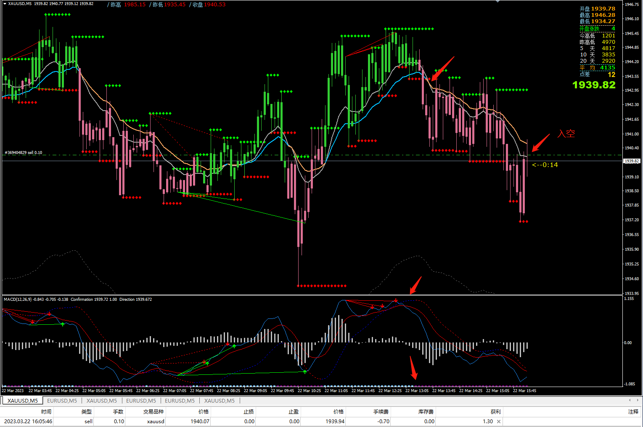The width and height of the screenshot is (643, 427).
Task: Click the 点差 12 spread readout
Action: (597, 74)
